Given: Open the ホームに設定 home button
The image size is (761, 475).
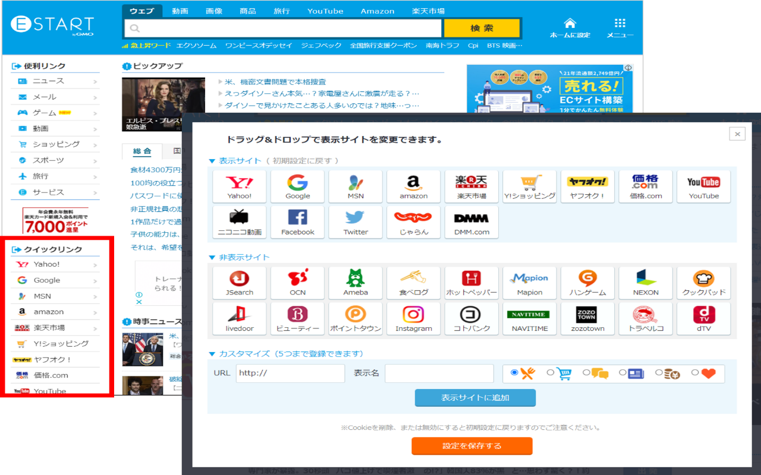Looking at the screenshot, I should tap(570, 27).
